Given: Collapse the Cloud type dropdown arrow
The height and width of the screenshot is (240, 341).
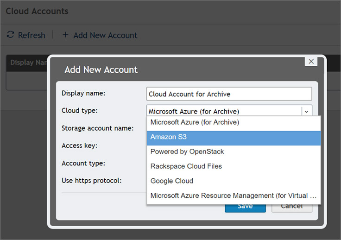Looking at the screenshot, I should [x=307, y=112].
